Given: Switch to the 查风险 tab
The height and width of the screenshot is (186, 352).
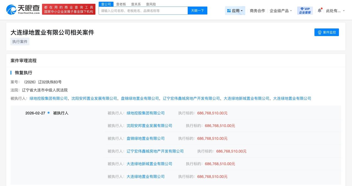Looking at the screenshot, I should [151, 4].
